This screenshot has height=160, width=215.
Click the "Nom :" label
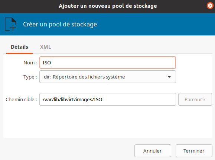pos(30,63)
